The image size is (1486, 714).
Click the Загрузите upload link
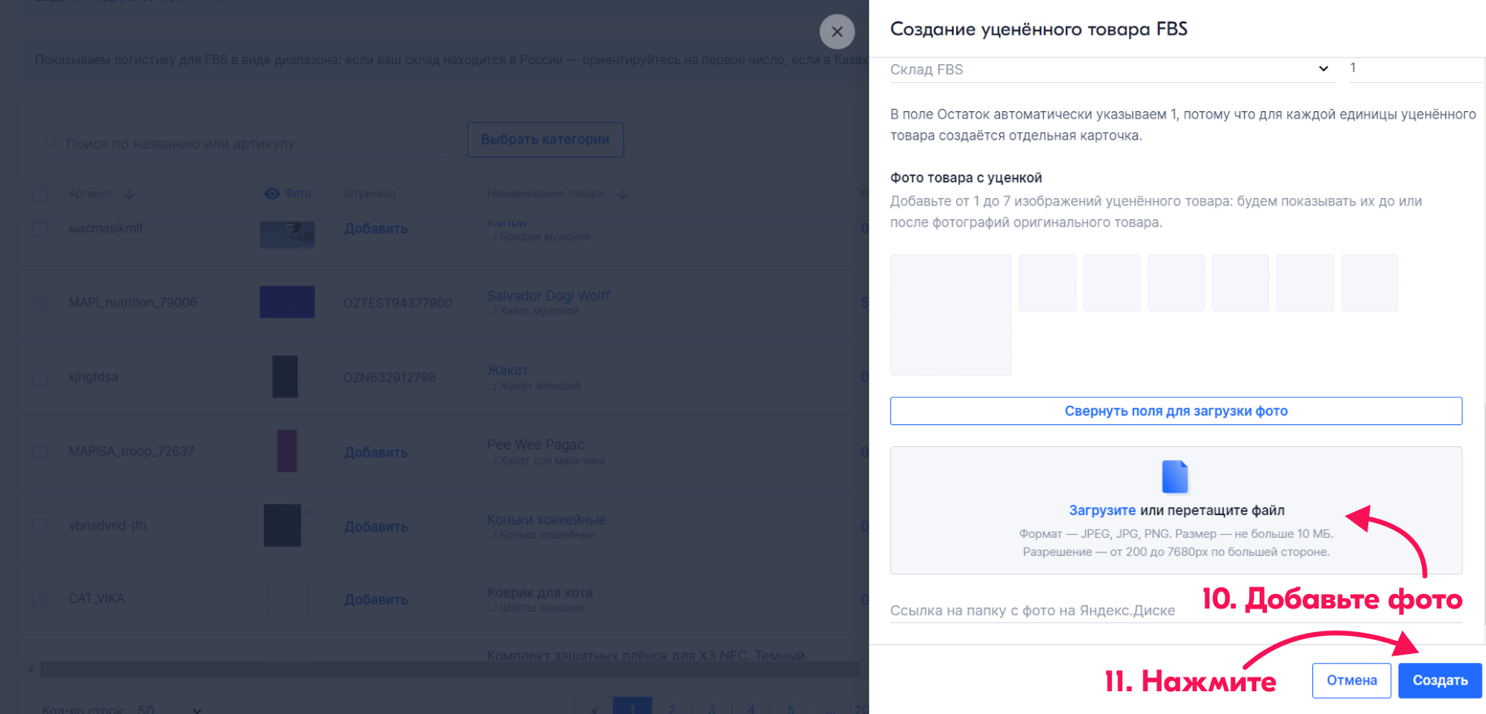pyautogui.click(x=1101, y=510)
